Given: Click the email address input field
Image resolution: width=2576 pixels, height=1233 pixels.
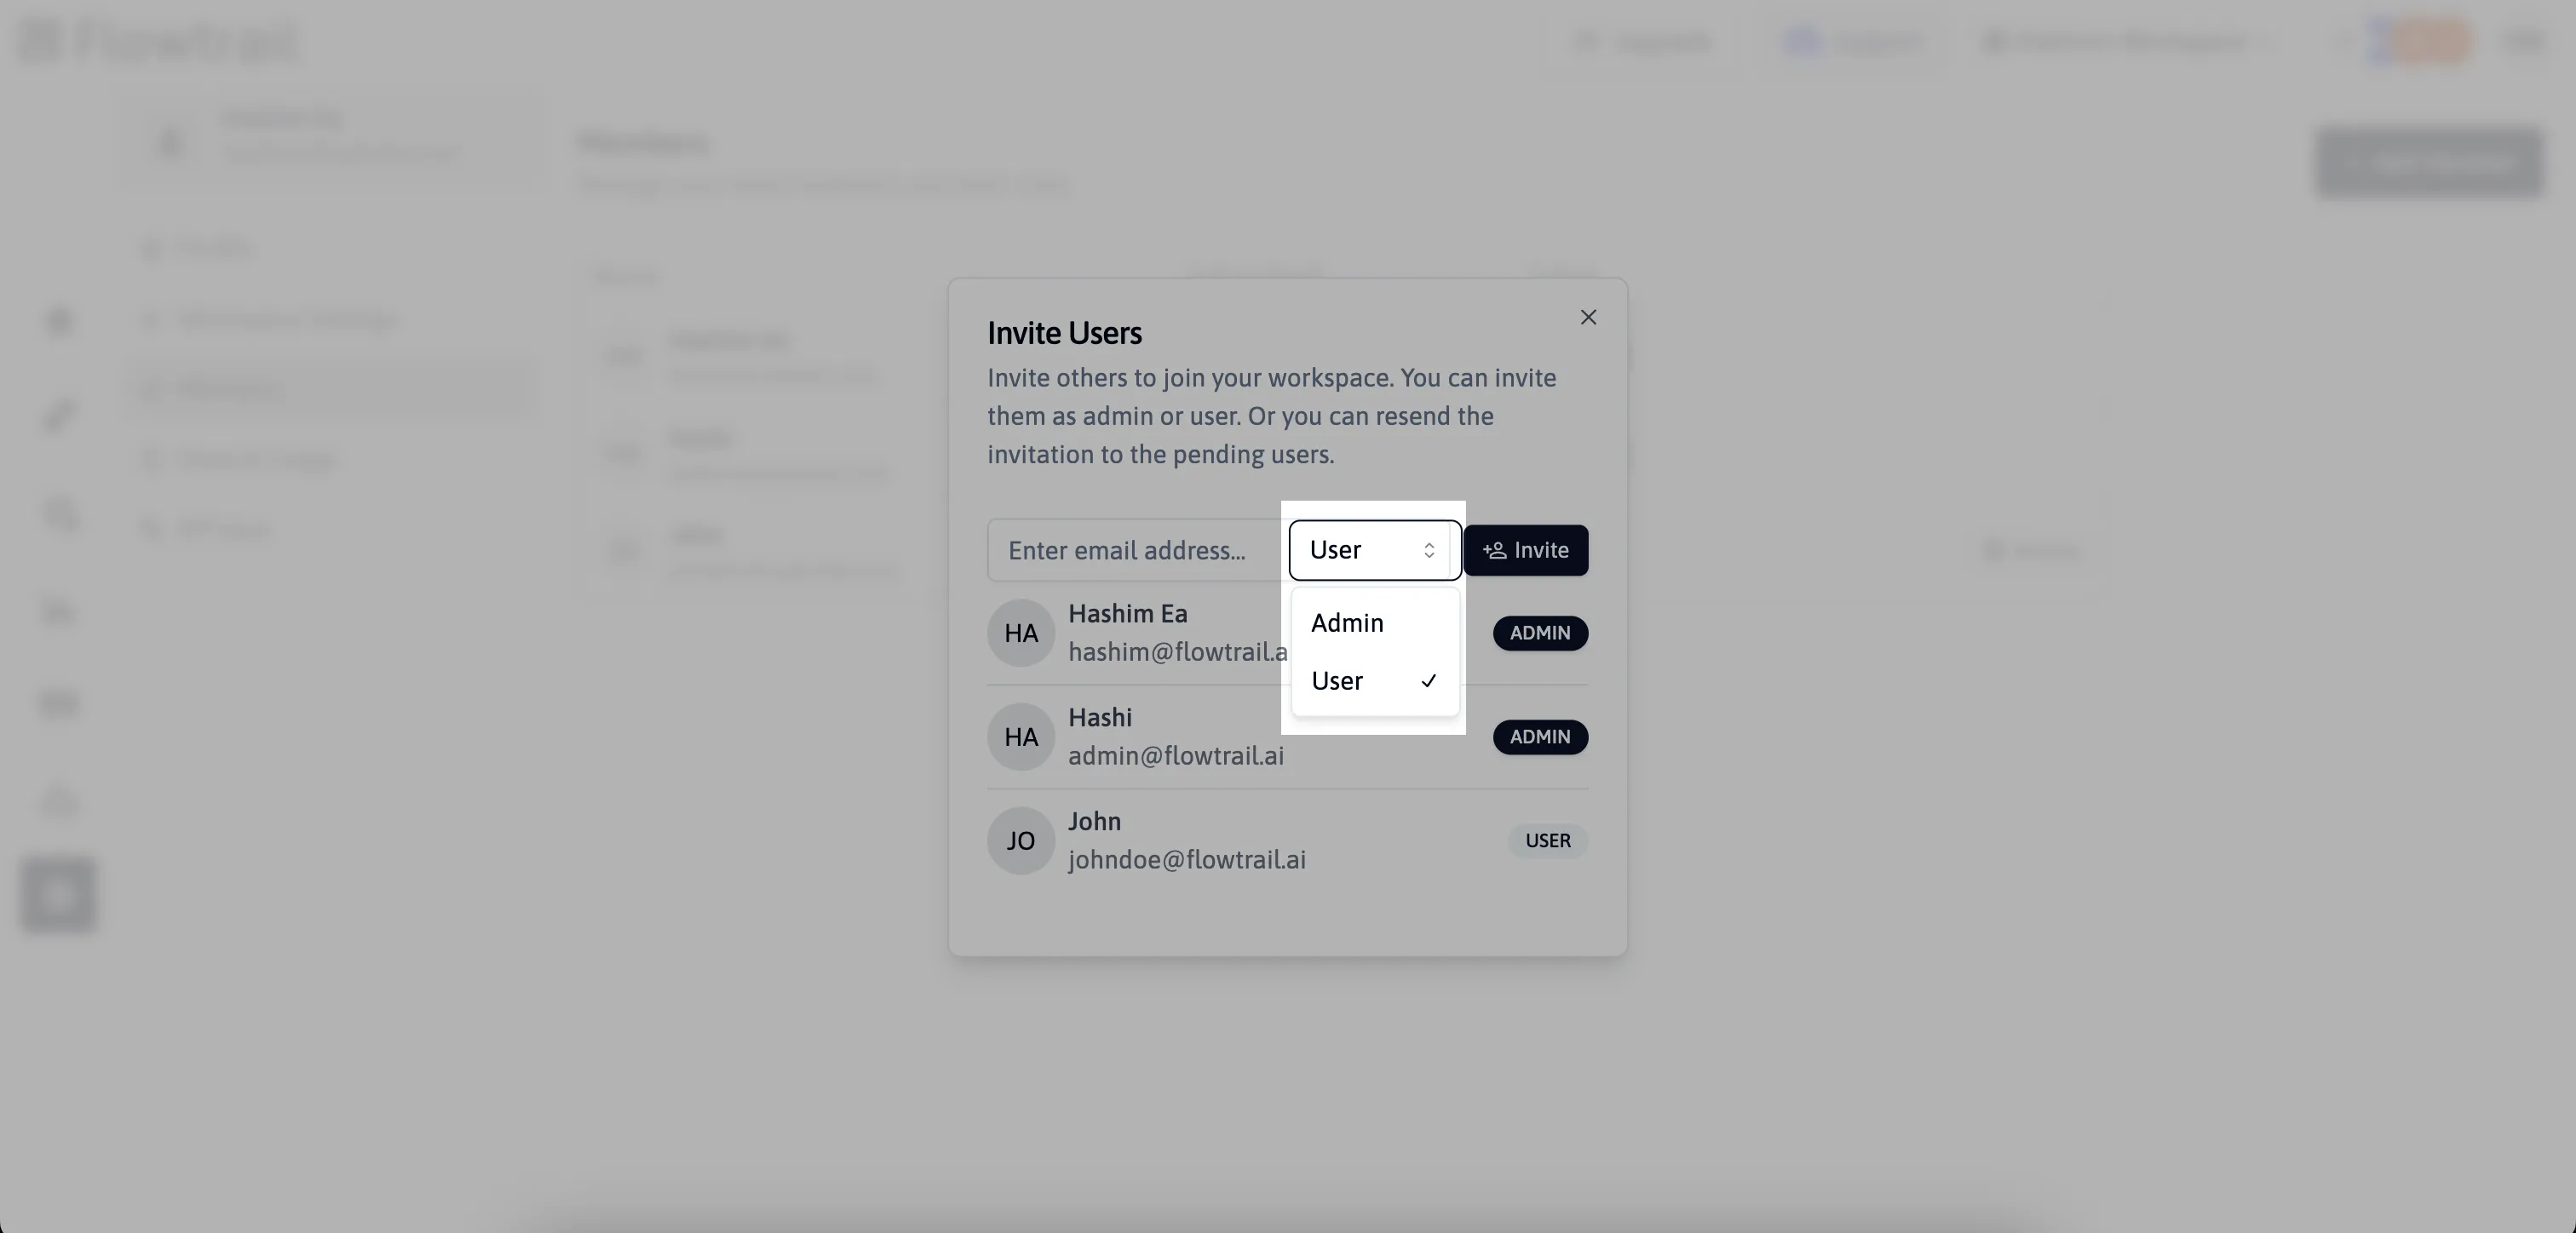Looking at the screenshot, I should (x=1134, y=548).
